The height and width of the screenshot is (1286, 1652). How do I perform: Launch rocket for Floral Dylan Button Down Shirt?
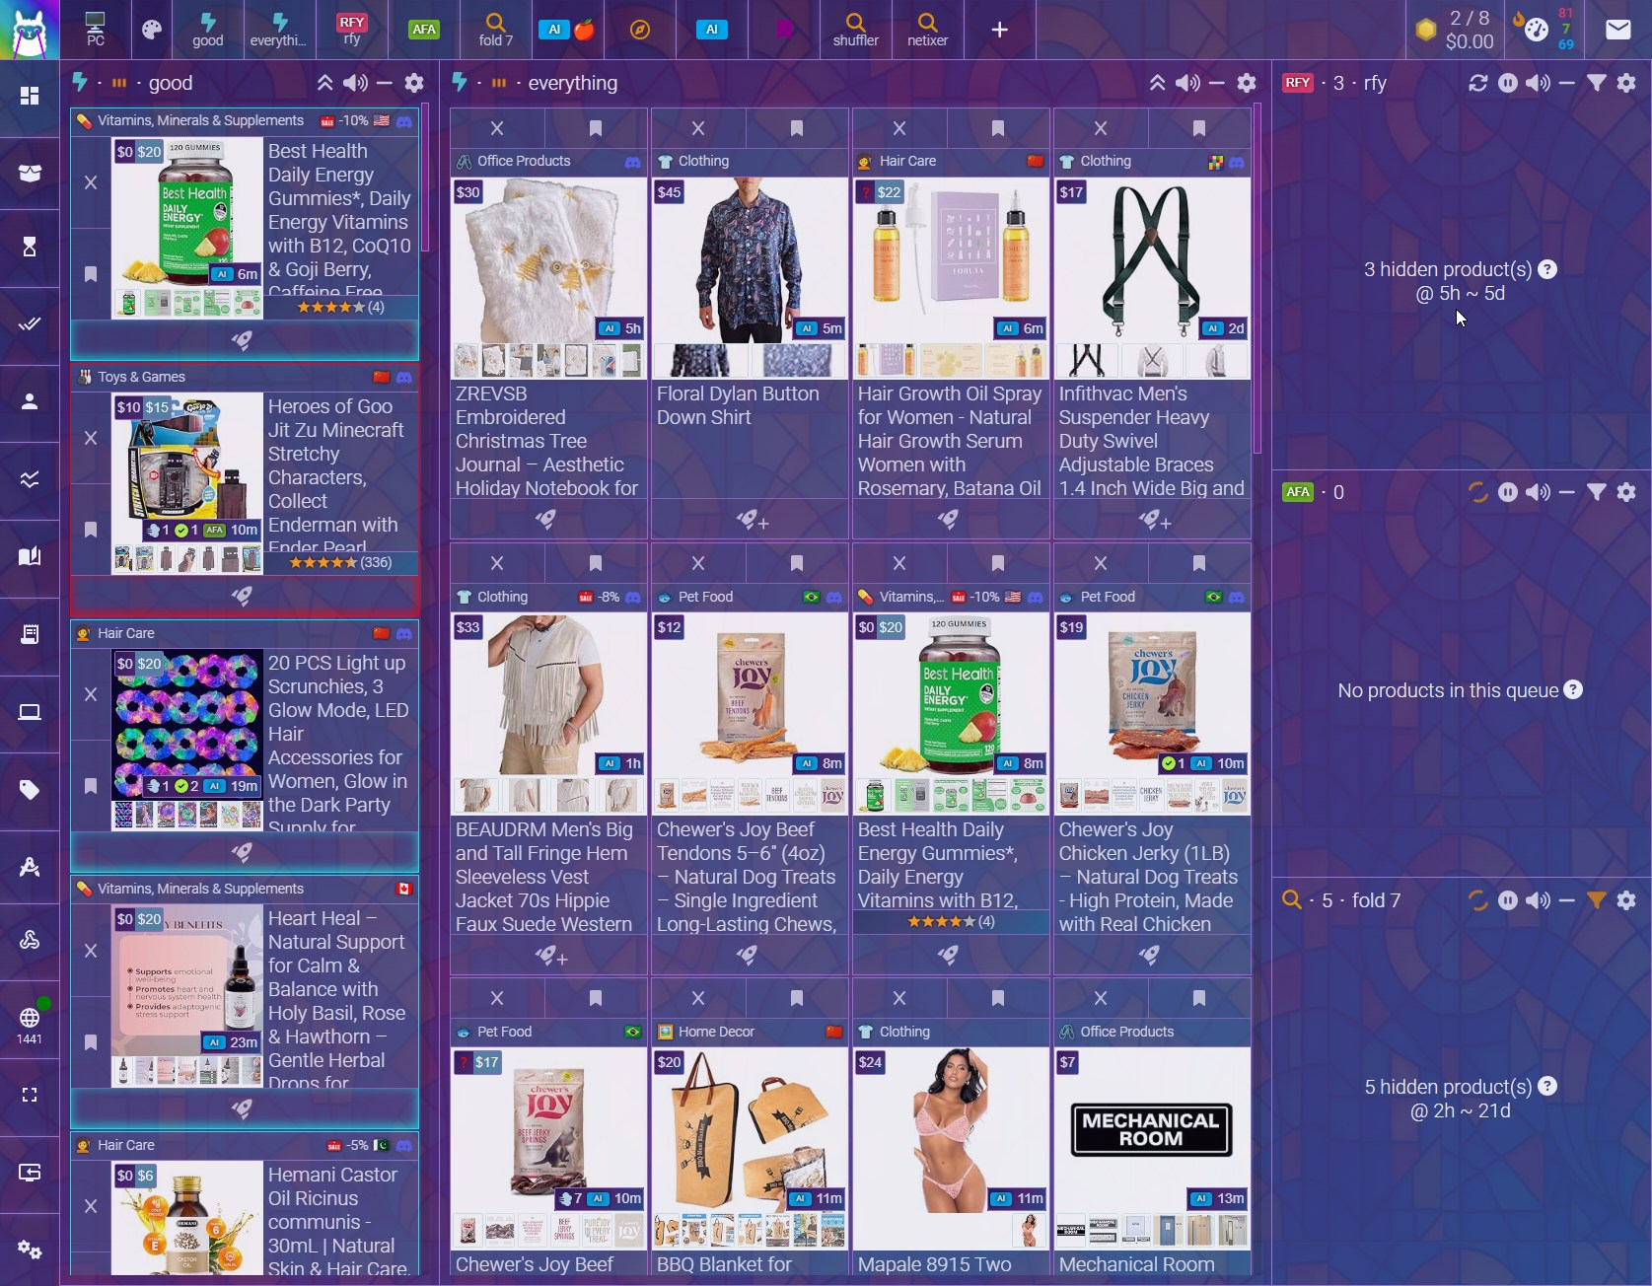[x=750, y=519]
